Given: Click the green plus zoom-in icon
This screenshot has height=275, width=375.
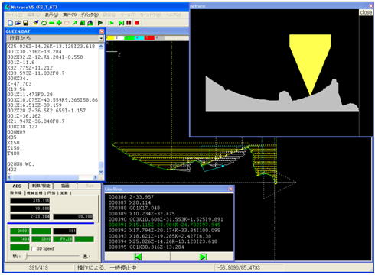Looking at the screenshot, I should pos(59,23).
